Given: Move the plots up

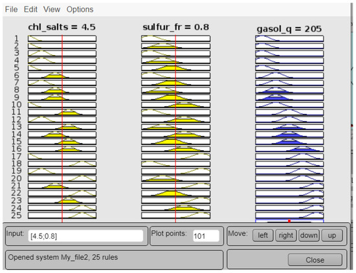Looking at the screenshot, I should [331, 235].
